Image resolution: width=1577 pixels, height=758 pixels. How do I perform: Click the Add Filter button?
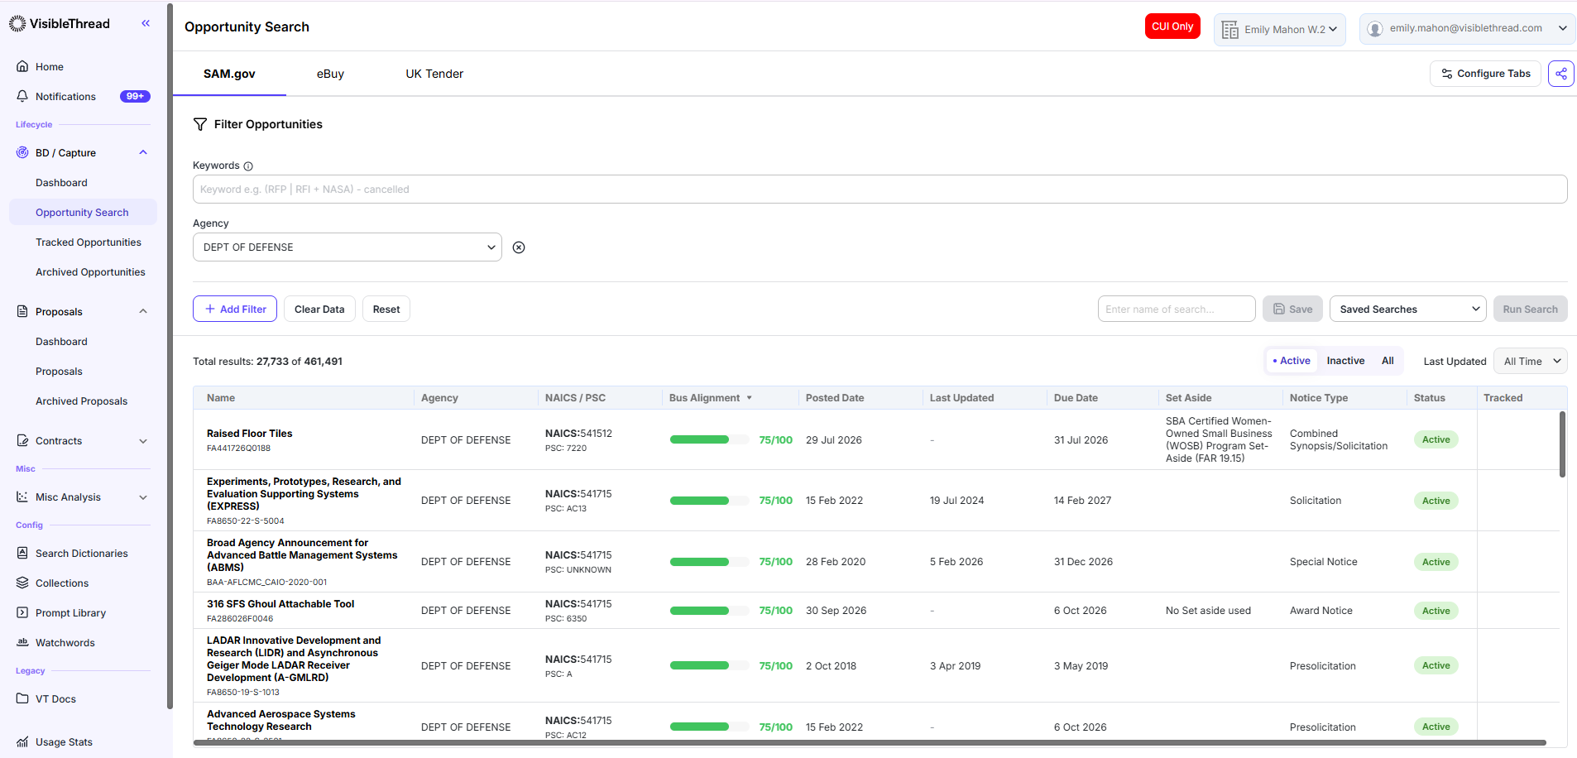[235, 309]
